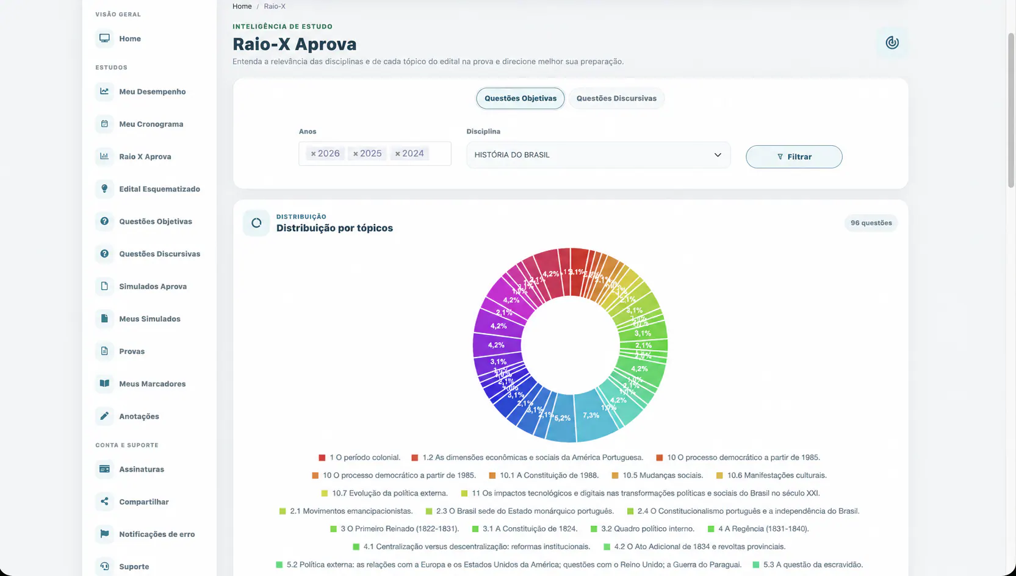This screenshot has width=1016, height=576.
Task: Click the Compartilhar share icon
Action: [x=104, y=502]
